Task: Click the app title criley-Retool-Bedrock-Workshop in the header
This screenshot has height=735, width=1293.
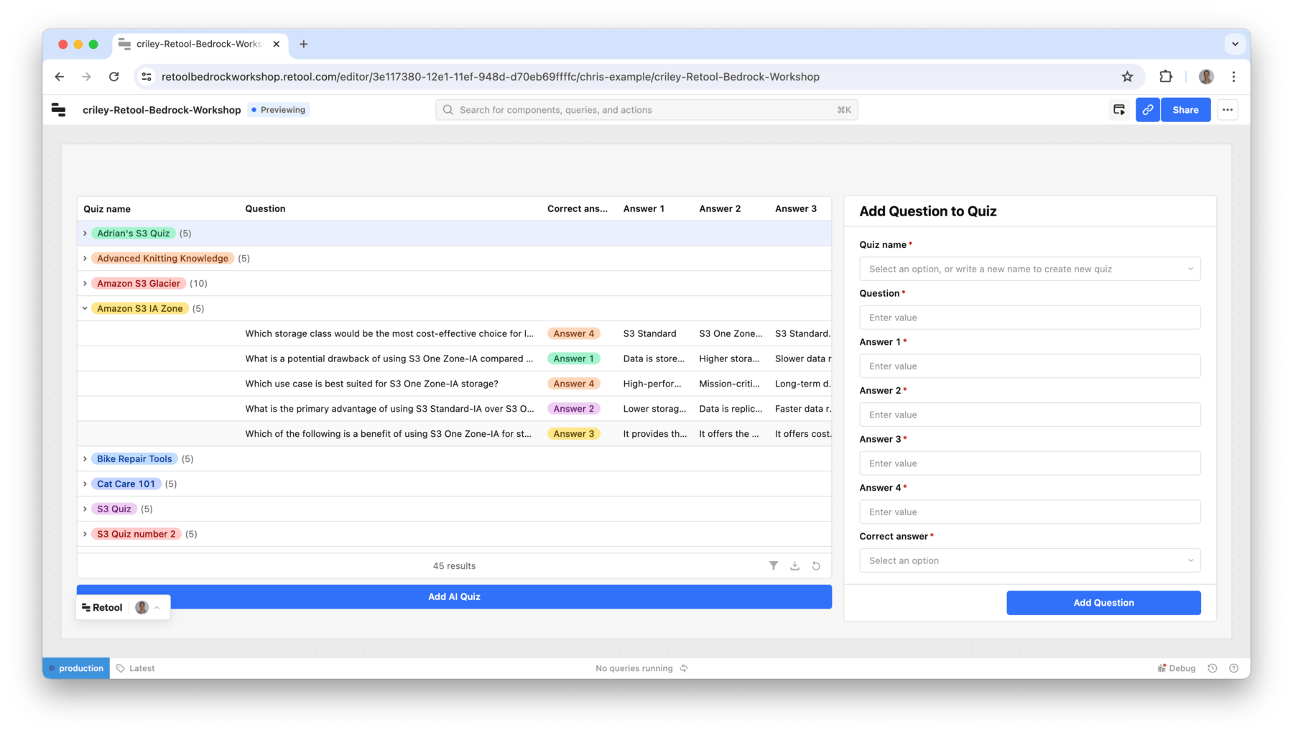Action: (x=162, y=110)
